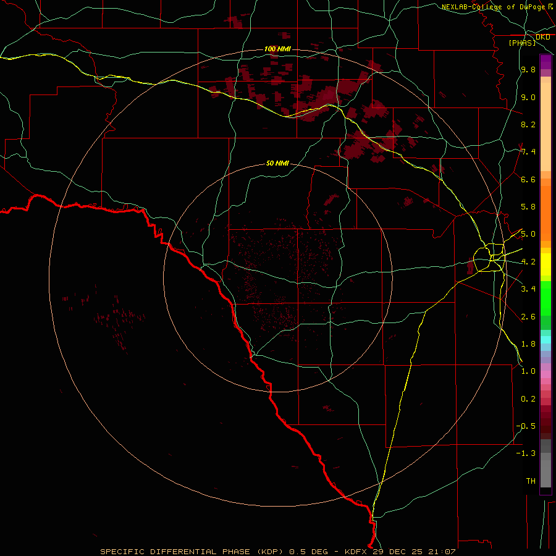Click the 6.6 legend value
The image size is (556, 556).
[x=528, y=179]
